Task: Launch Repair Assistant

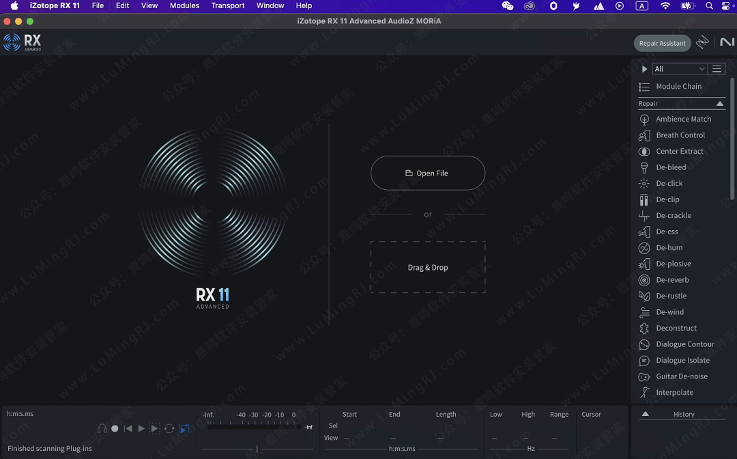Action: click(x=662, y=43)
